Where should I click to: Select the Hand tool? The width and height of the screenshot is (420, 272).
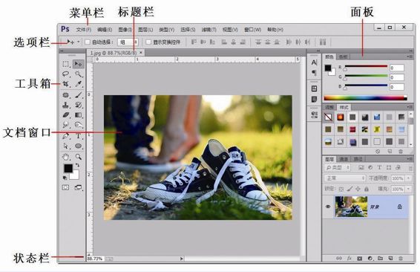tap(66, 157)
